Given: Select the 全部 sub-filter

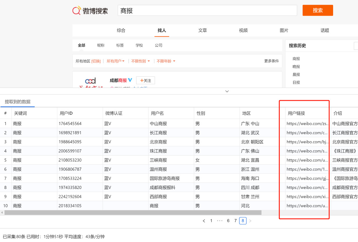Looking at the screenshot, I should click(81, 45).
